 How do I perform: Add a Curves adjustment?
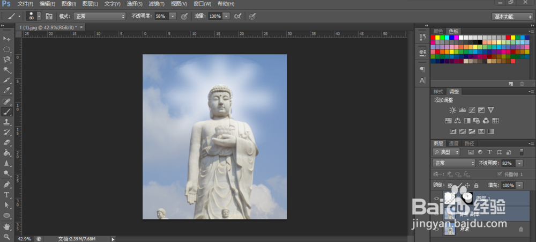[x=472, y=110]
